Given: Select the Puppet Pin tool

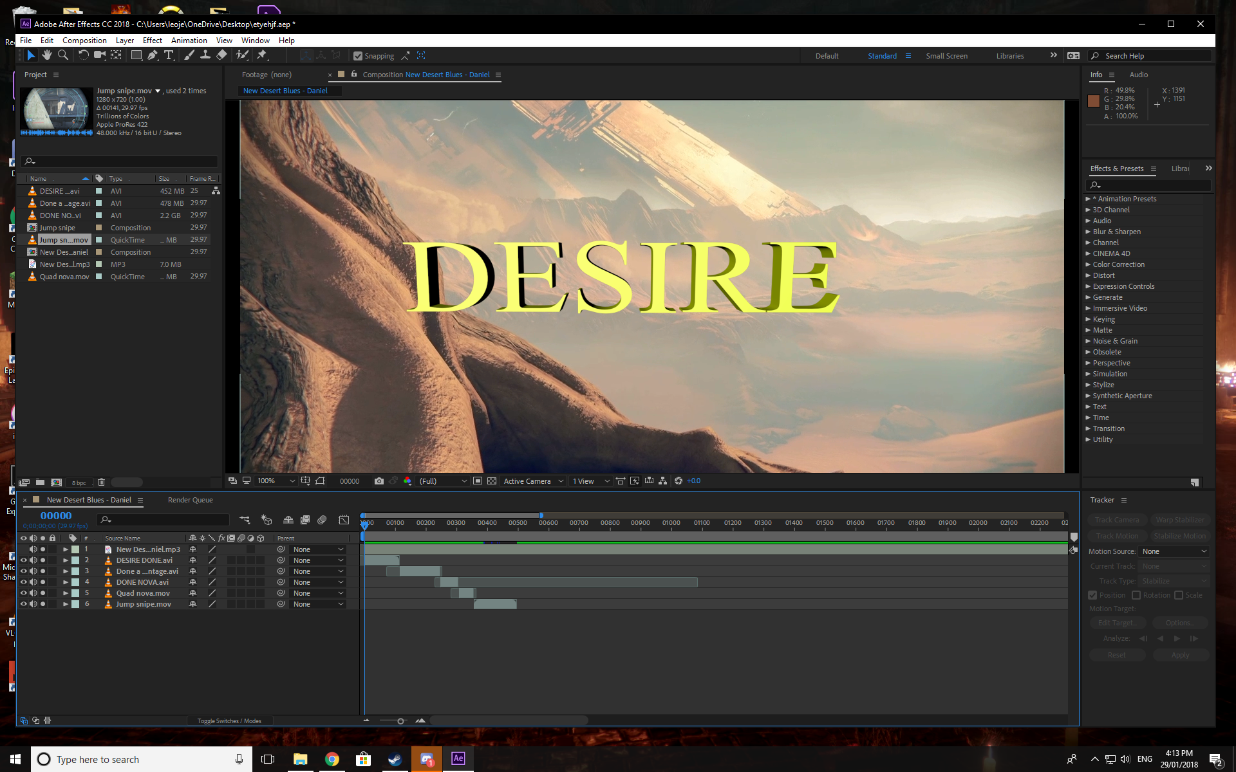Looking at the screenshot, I should click(x=262, y=56).
